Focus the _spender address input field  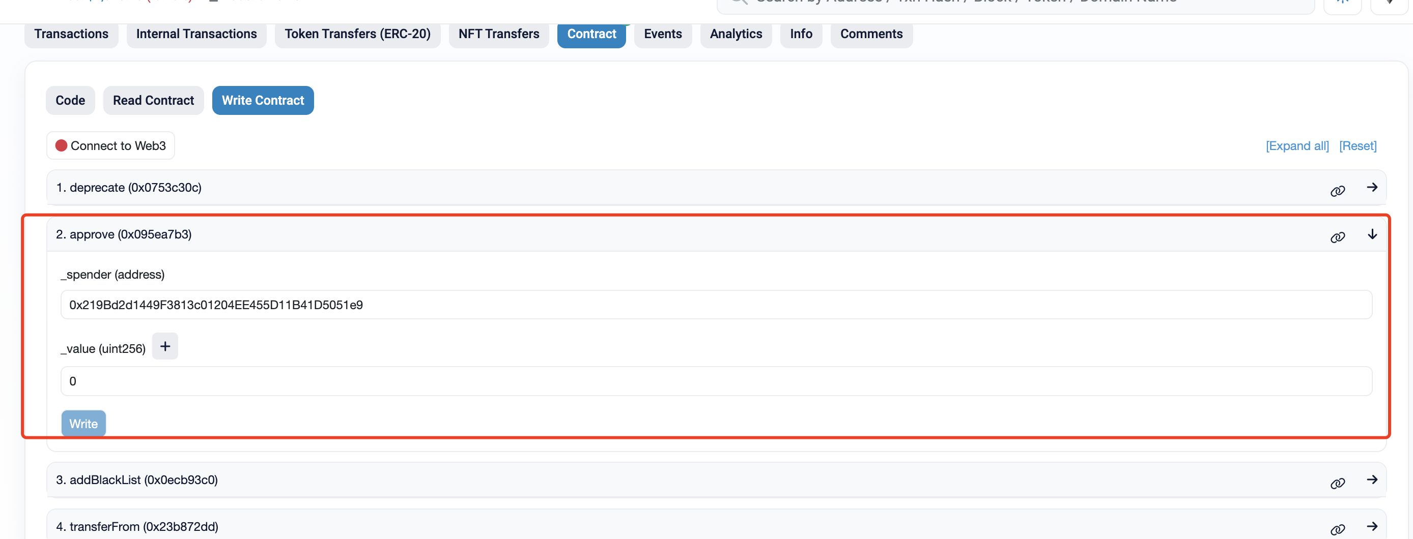coord(716,305)
